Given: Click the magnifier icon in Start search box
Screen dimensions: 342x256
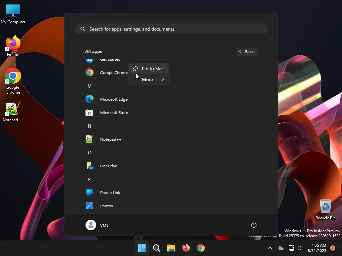Looking at the screenshot, I should [x=83, y=29].
